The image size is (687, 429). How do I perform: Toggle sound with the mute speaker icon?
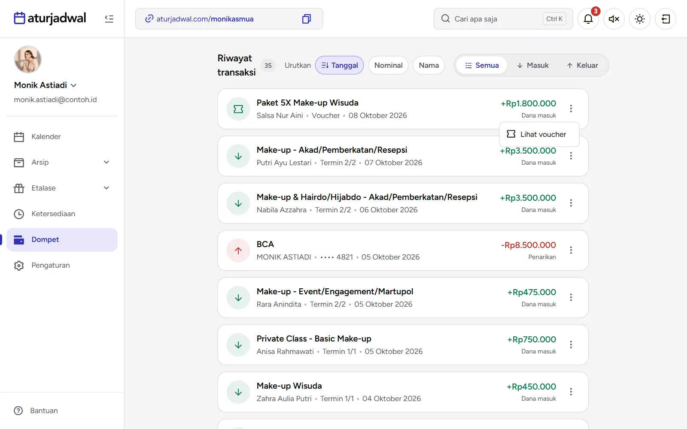pyautogui.click(x=614, y=19)
